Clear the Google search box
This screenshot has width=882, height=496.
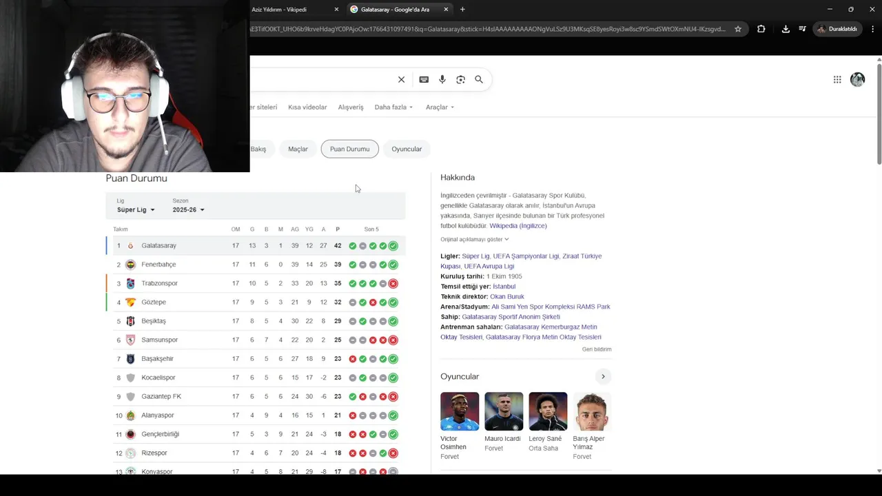(401, 79)
